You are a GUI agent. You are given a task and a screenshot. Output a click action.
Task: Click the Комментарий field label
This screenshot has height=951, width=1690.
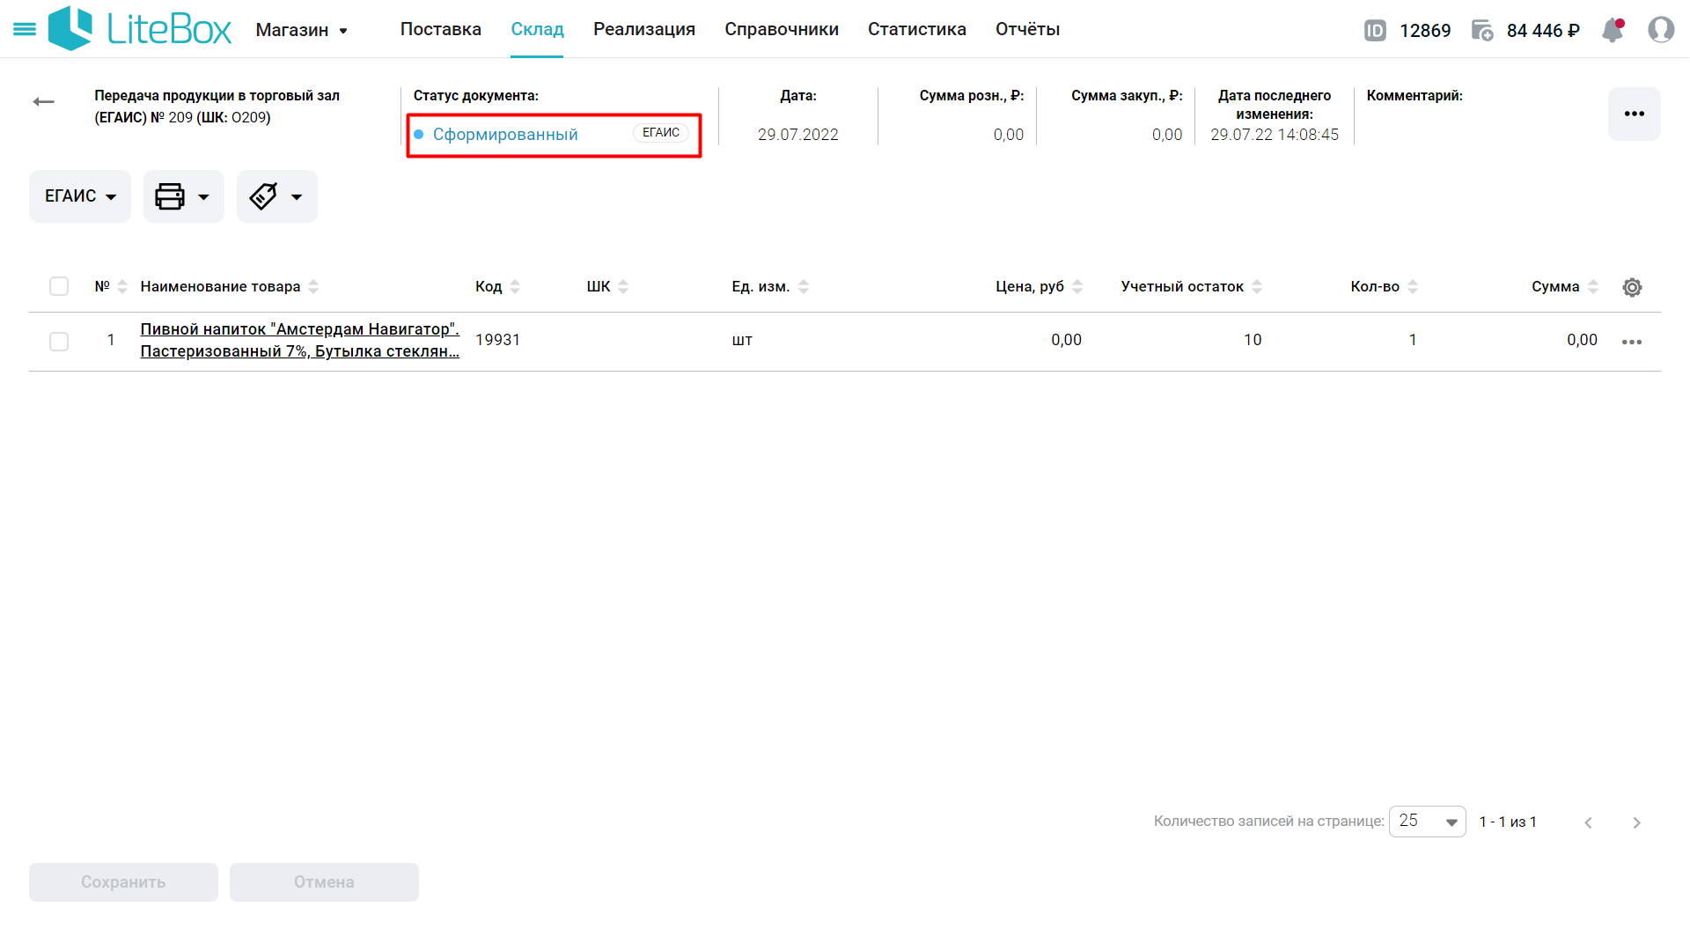pos(1414,95)
